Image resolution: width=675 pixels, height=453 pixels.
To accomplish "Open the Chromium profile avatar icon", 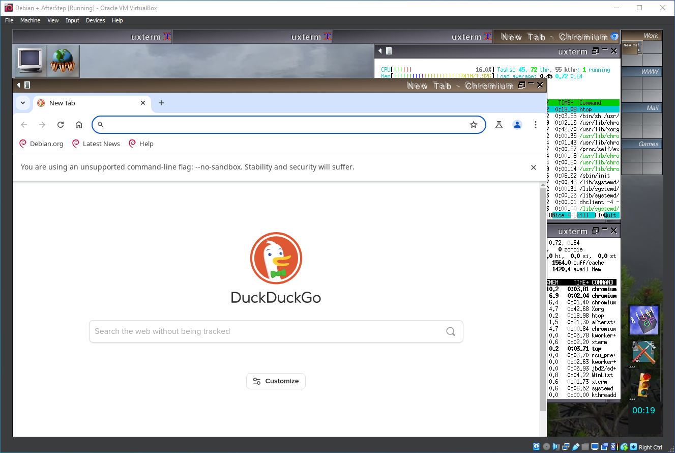I will coord(517,125).
